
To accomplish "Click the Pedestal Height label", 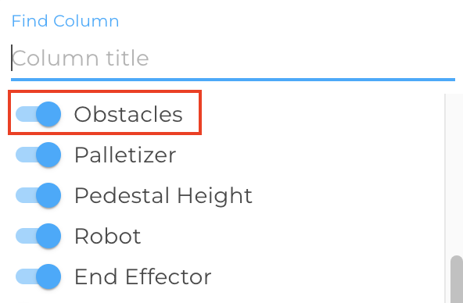I will [163, 196].
